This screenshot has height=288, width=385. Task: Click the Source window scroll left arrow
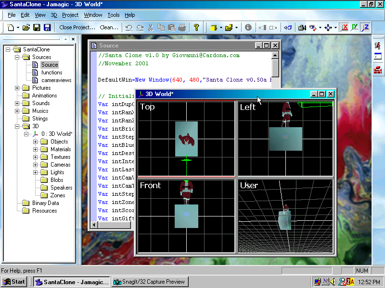(x=94, y=225)
